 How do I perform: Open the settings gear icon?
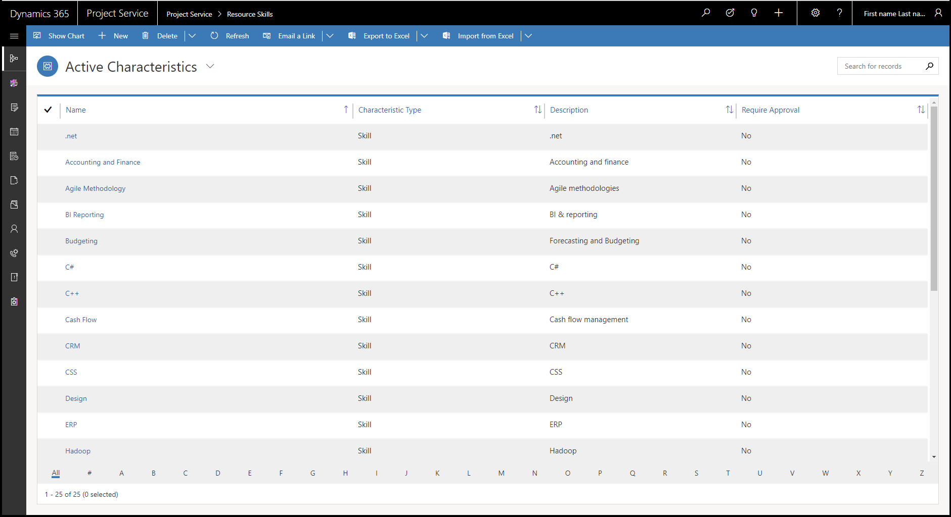click(815, 13)
